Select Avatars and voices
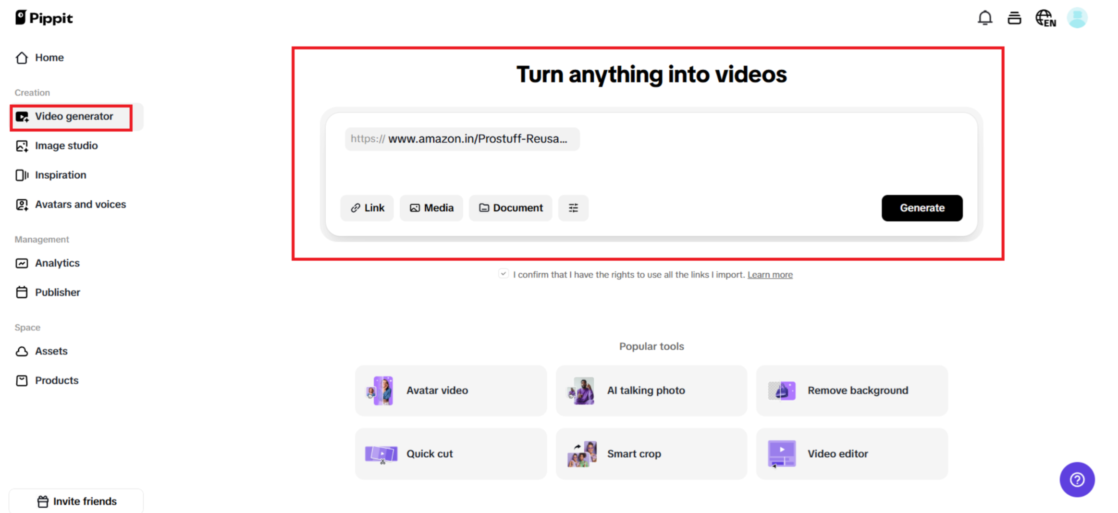The width and height of the screenshot is (1118, 513). (x=80, y=204)
